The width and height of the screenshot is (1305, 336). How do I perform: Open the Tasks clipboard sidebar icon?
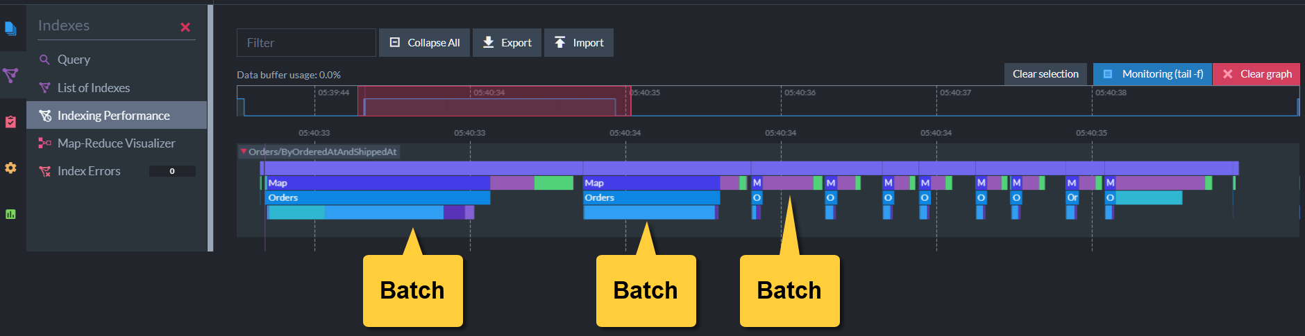click(10, 122)
